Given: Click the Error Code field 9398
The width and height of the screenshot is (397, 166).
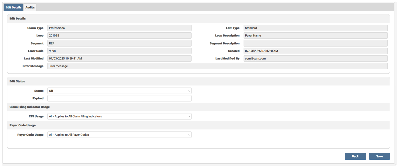Looking at the screenshot, I should (119, 51).
